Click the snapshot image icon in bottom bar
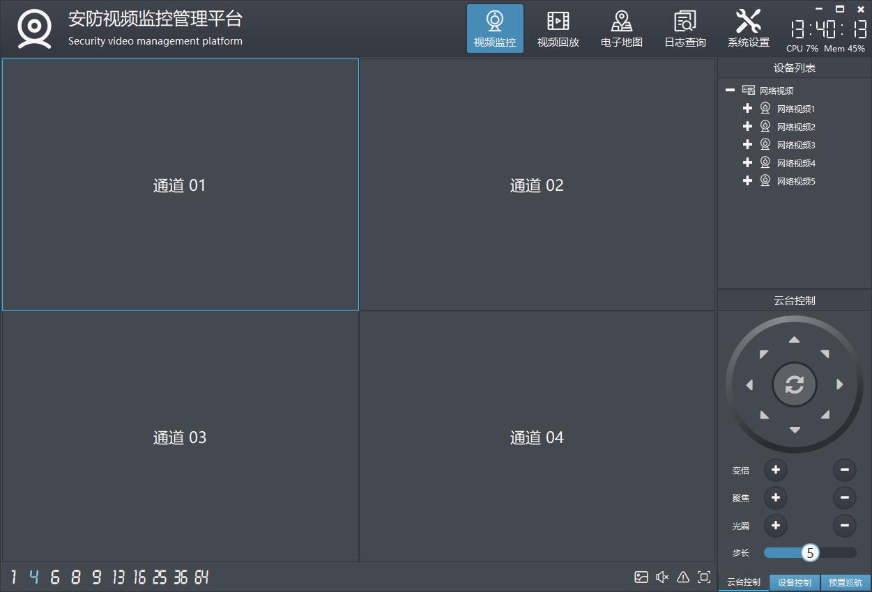872x592 pixels. (x=641, y=577)
